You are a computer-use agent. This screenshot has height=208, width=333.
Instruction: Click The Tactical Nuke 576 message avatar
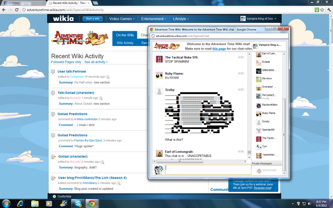[159, 59]
